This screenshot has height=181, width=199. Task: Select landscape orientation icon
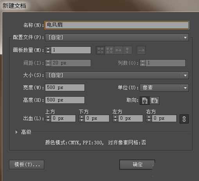(x=154, y=101)
